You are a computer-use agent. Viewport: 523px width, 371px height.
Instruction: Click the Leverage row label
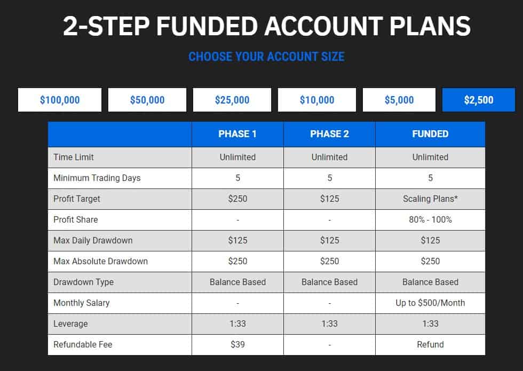pos(70,323)
